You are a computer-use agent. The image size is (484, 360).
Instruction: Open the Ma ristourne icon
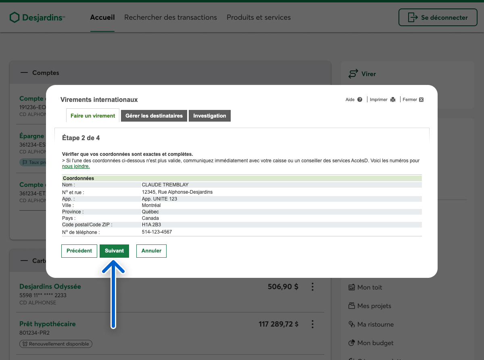click(352, 325)
